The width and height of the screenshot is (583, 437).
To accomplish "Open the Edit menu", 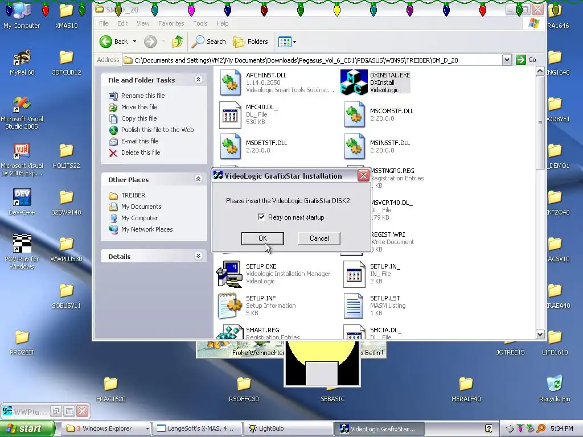I will click(x=122, y=23).
